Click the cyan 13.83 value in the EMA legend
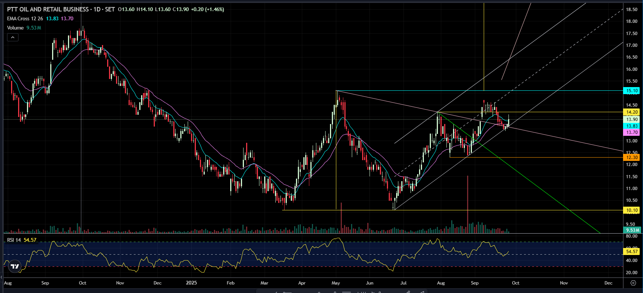 click(52, 18)
